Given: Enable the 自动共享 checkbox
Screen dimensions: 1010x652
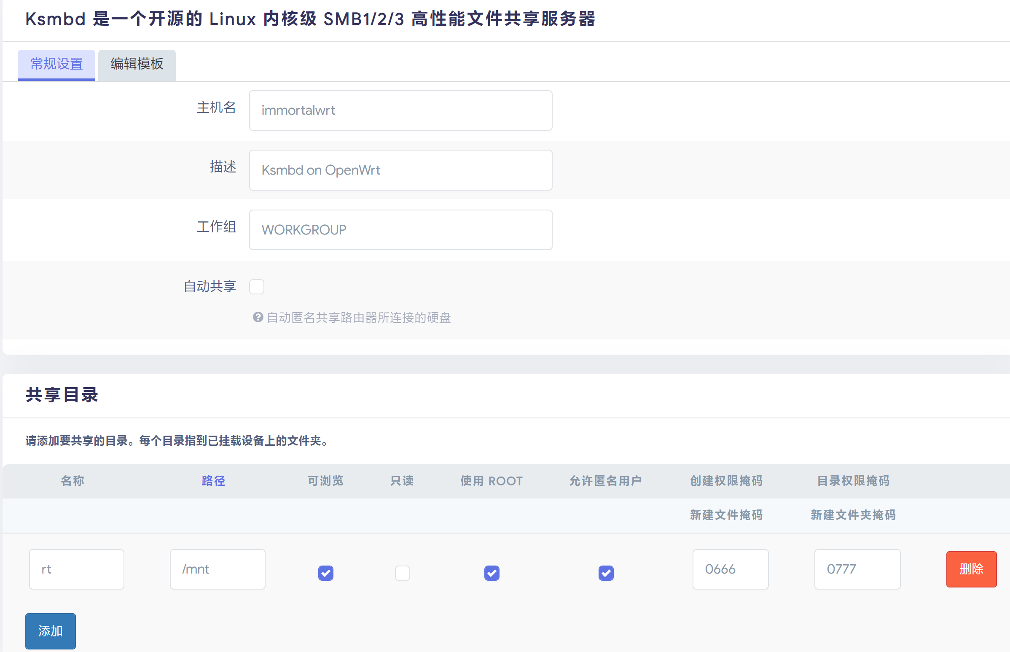Looking at the screenshot, I should (256, 287).
